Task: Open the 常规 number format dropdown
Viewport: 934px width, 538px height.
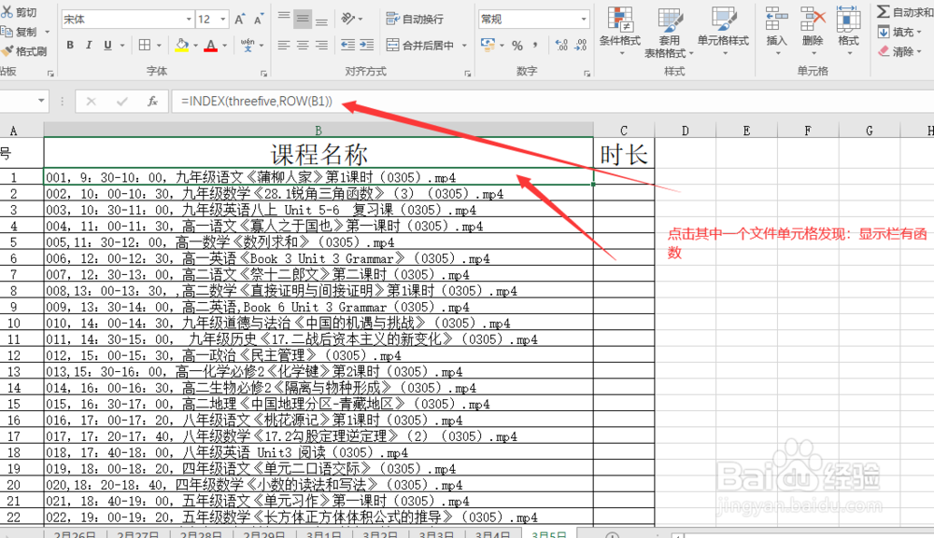Action: tap(583, 19)
